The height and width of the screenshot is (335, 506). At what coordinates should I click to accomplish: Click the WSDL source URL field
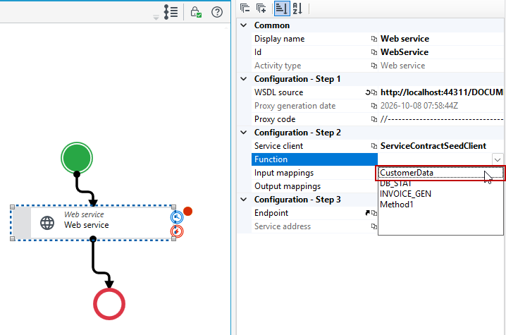[x=441, y=92]
